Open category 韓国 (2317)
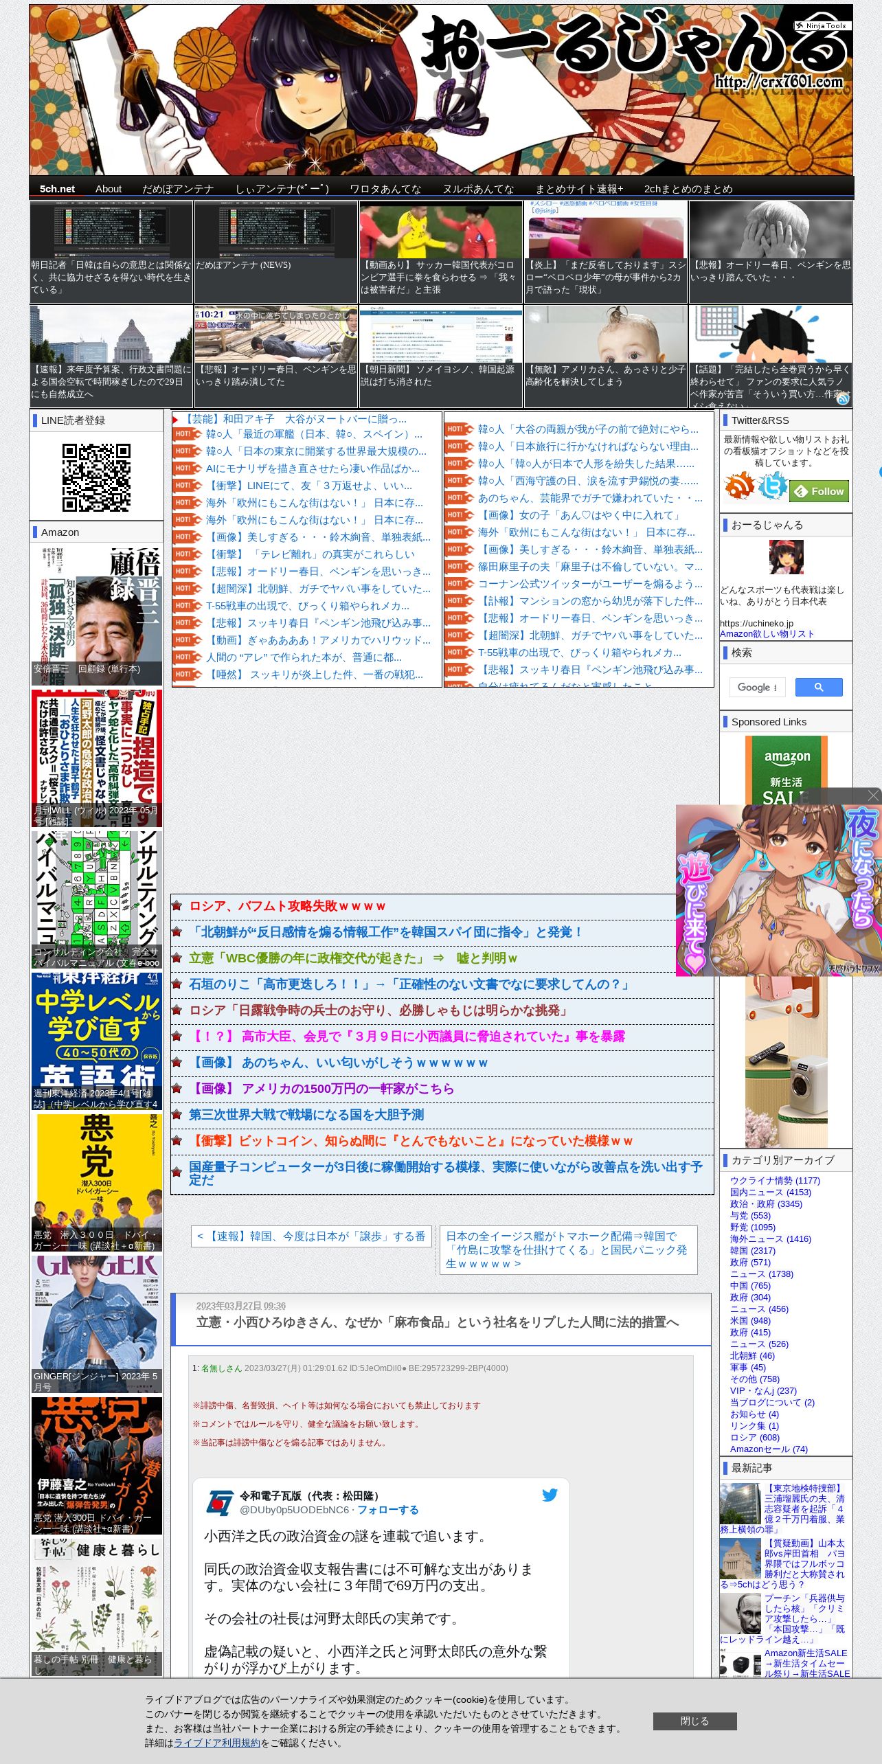Viewport: 882px width, 1764px height. [x=752, y=1250]
